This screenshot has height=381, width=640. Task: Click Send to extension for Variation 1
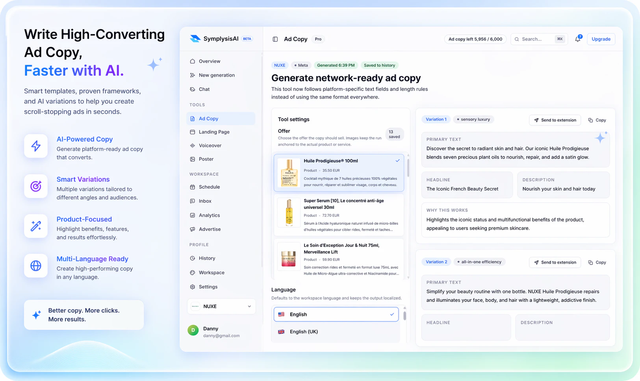(555, 120)
